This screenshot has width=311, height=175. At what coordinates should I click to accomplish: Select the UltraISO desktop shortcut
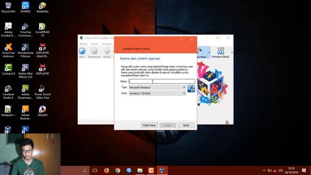[x=42, y=111]
